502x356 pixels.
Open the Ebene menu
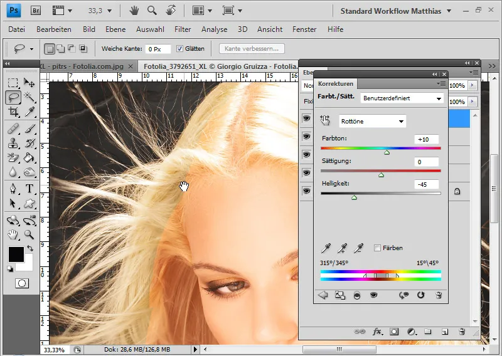[x=115, y=29]
